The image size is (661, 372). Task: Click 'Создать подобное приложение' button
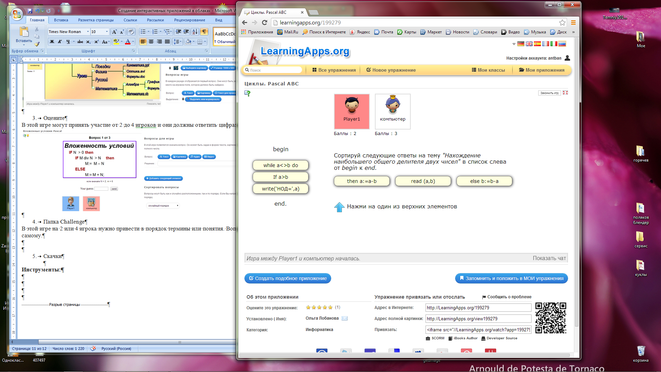click(287, 278)
